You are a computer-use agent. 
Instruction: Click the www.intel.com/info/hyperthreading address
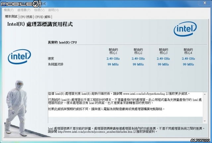coord(144,94)
